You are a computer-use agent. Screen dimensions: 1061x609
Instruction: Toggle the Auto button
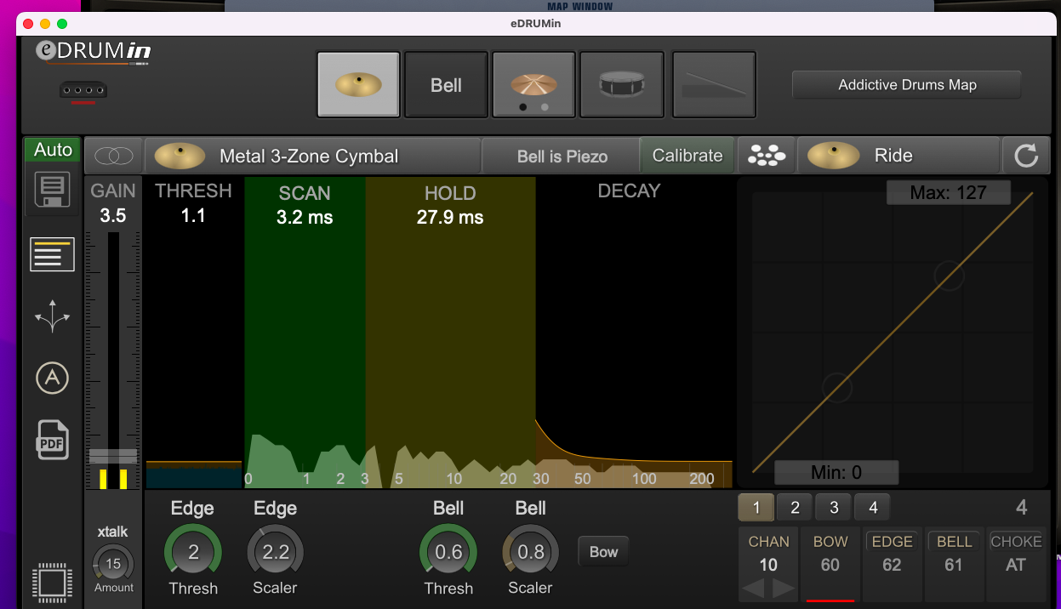pos(53,150)
